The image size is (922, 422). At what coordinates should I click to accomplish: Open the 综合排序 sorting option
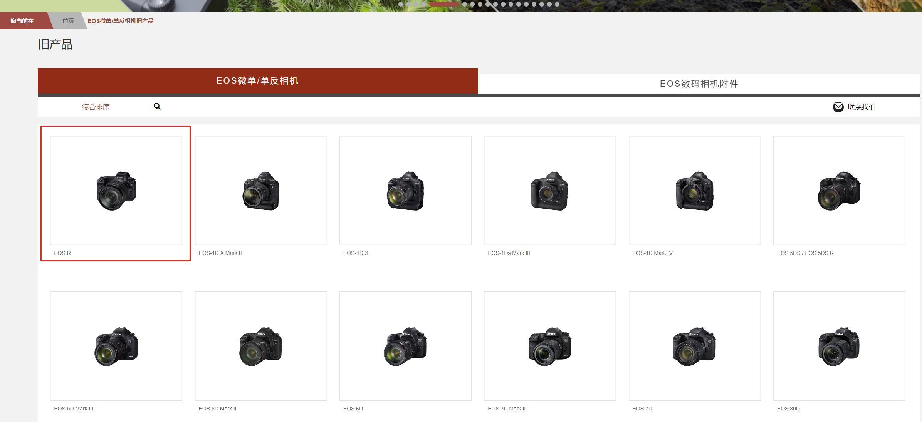pyautogui.click(x=96, y=107)
